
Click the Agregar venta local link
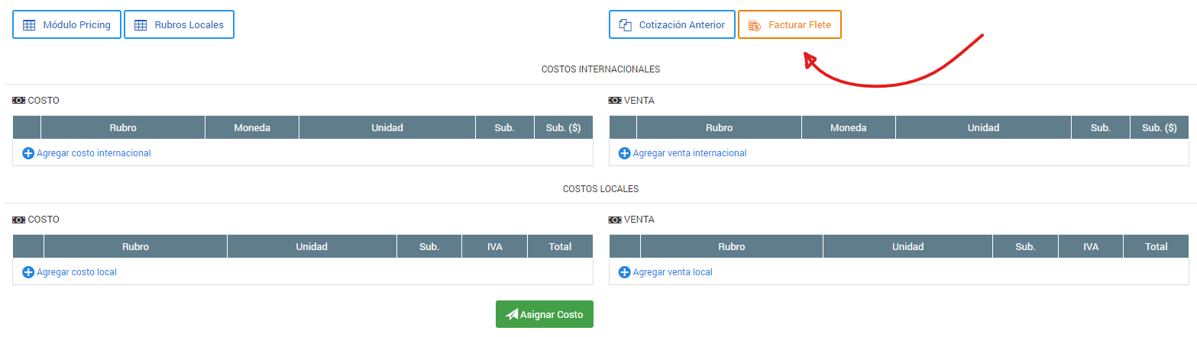pyautogui.click(x=672, y=272)
